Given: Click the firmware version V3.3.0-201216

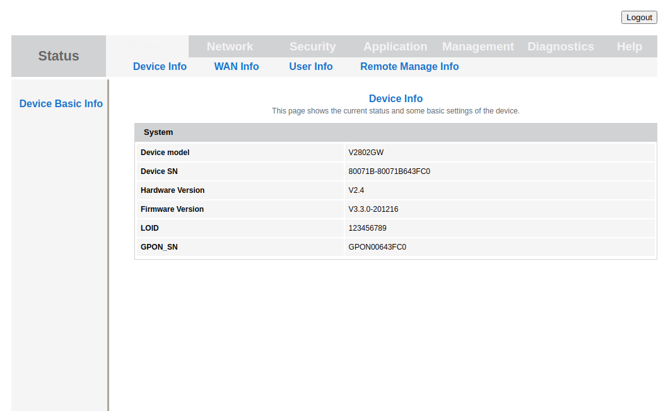Looking at the screenshot, I should (373, 209).
